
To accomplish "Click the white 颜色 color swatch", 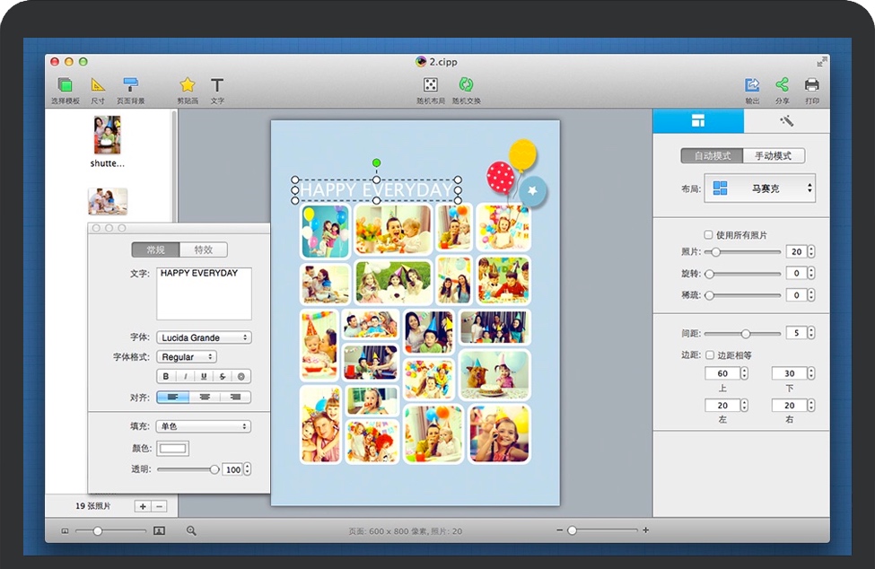I will point(173,448).
